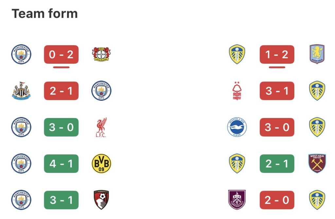The width and height of the screenshot is (335, 219).
Task: Click the Borussia Dortmund BVB 09 logo
Action: 101,163
